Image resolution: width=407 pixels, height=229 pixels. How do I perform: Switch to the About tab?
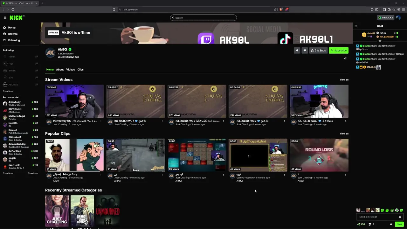click(x=60, y=70)
